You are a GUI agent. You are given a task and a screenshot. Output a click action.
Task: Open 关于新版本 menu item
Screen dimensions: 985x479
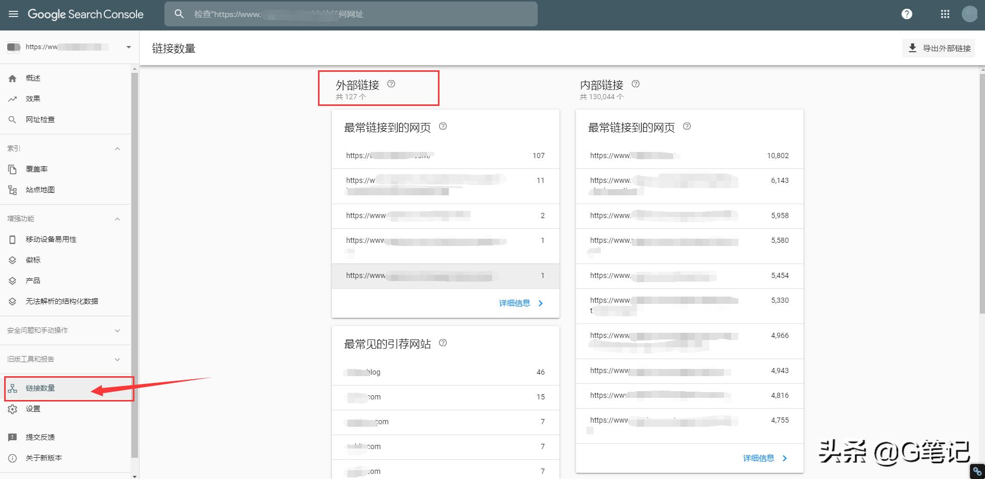click(41, 458)
